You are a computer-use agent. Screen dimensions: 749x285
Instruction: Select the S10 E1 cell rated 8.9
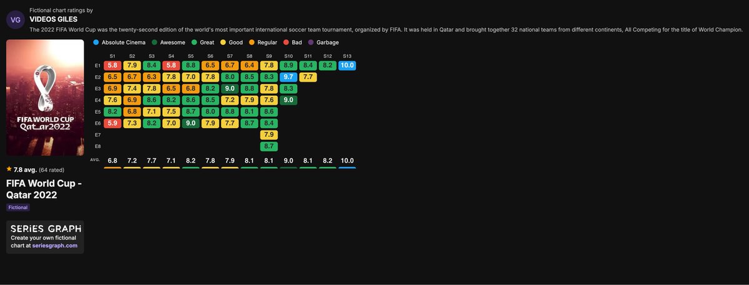(288, 65)
